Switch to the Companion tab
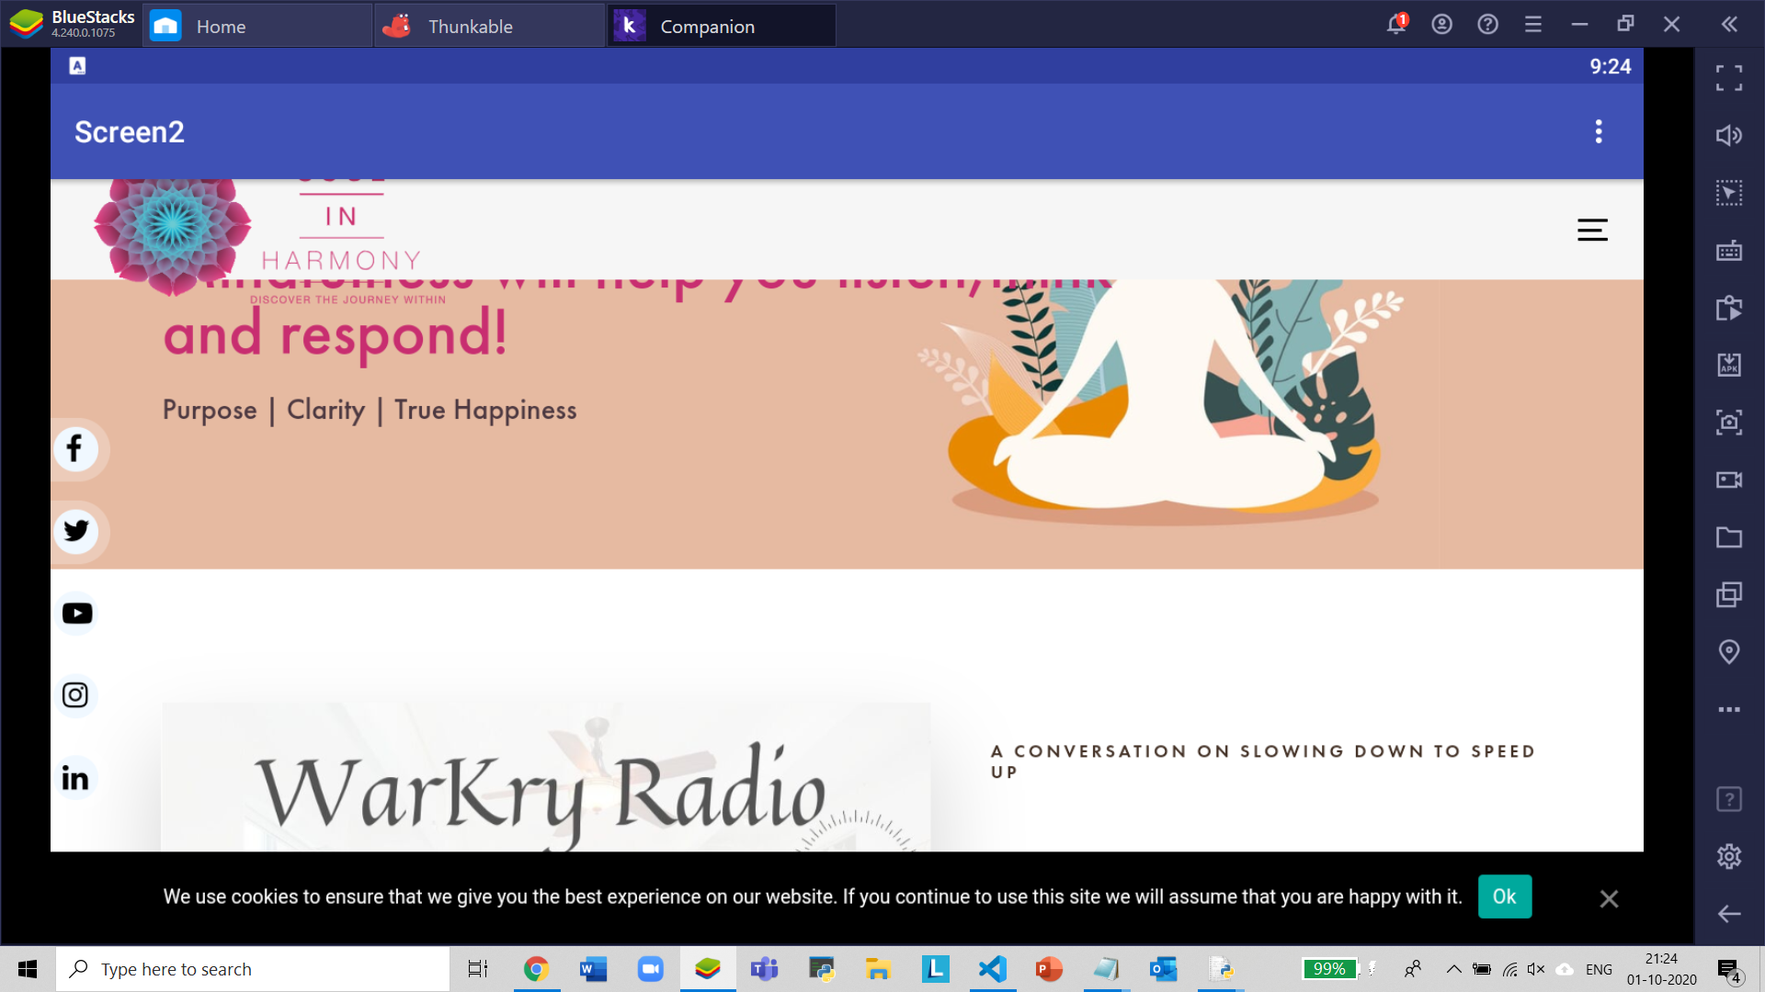 pos(722,26)
